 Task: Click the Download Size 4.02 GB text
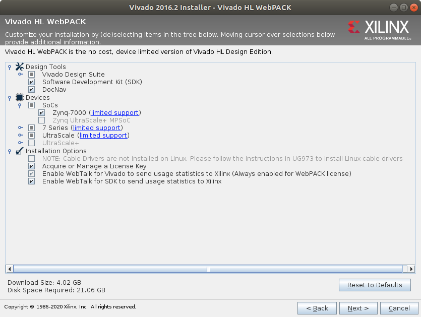pyautogui.click(x=44, y=283)
